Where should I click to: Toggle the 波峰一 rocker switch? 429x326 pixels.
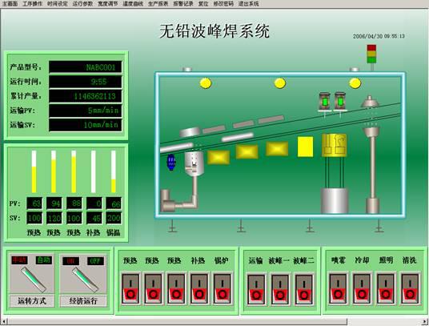(280, 289)
